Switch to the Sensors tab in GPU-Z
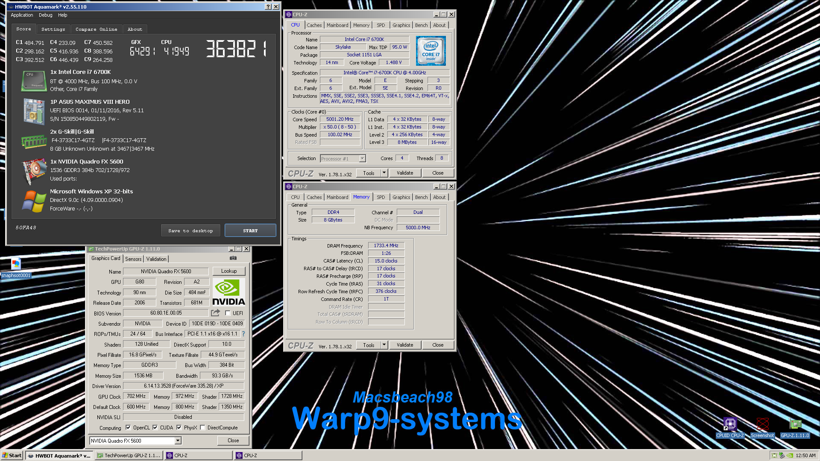820x461 pixels. (133, 259)
